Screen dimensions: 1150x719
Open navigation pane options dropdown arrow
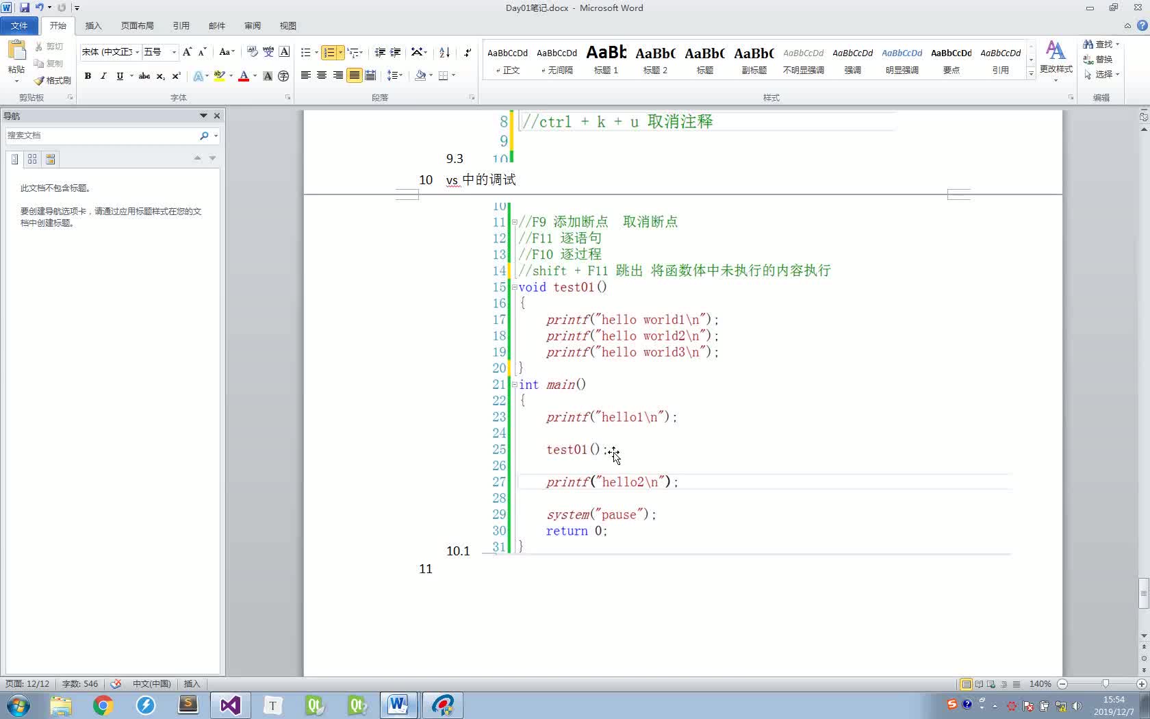[203, 116]
